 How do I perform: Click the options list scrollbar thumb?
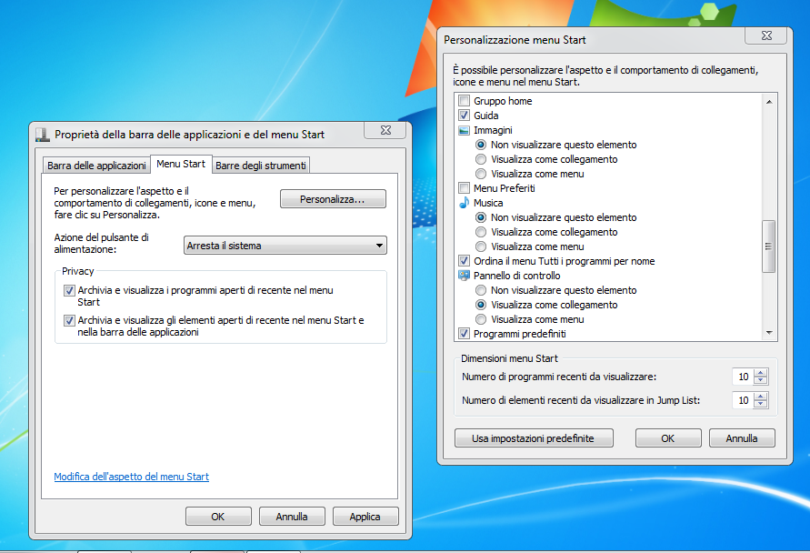(769, 246)
